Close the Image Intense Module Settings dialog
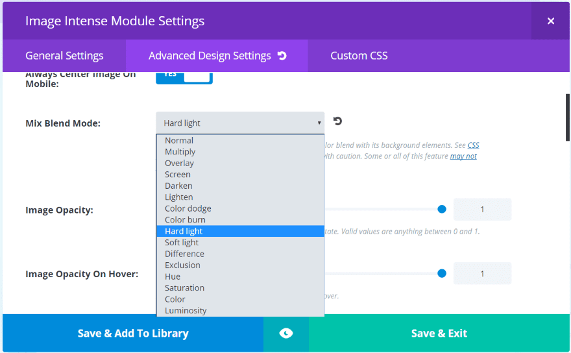571x353 pixels. (x=550, y=21)
